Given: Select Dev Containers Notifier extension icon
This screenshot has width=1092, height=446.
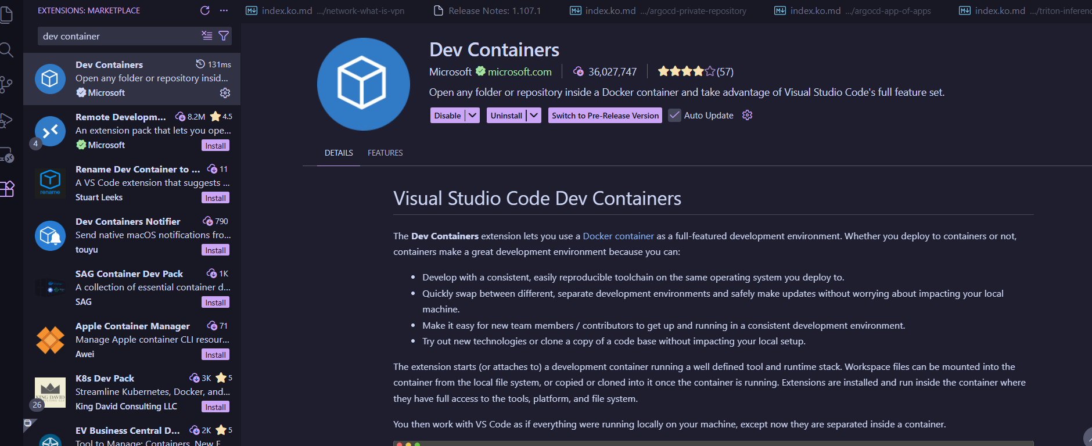Looking at the screenshot, I should [x=50, y=235].
